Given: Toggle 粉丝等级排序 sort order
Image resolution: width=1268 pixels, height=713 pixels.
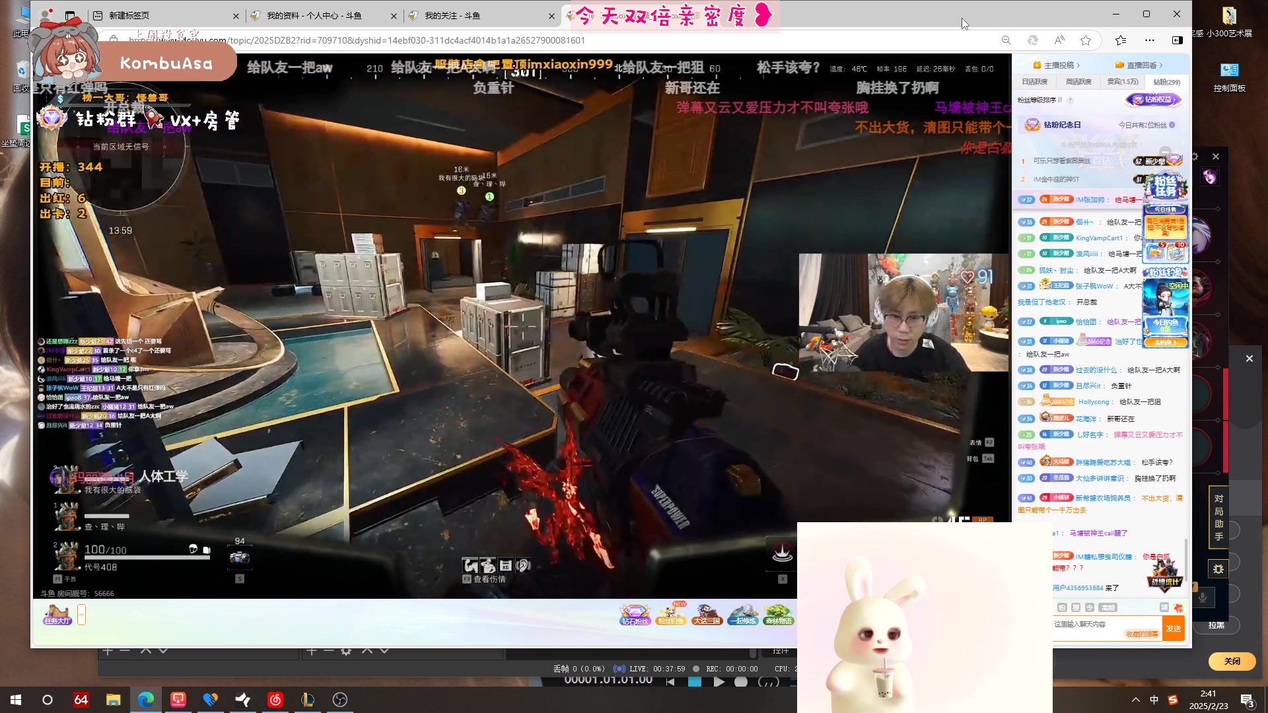Looking at the screenshot, I should (x=1040, y=100).
